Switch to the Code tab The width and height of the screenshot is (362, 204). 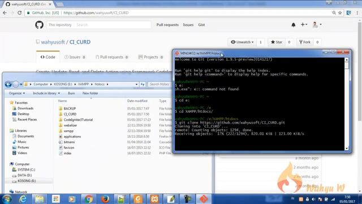pos(48,57)
